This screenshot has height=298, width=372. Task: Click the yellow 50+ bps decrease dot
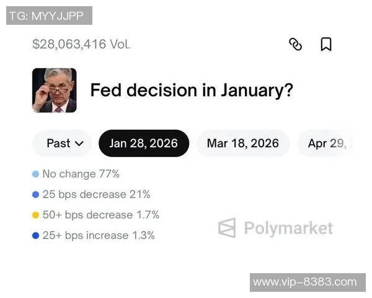[x=36, y=215]
